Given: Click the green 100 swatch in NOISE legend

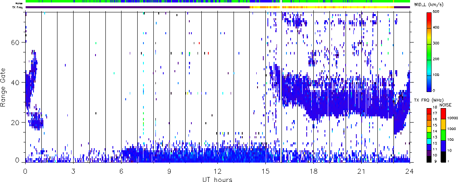Looking at the screenshot, I should tap(443, 135).
